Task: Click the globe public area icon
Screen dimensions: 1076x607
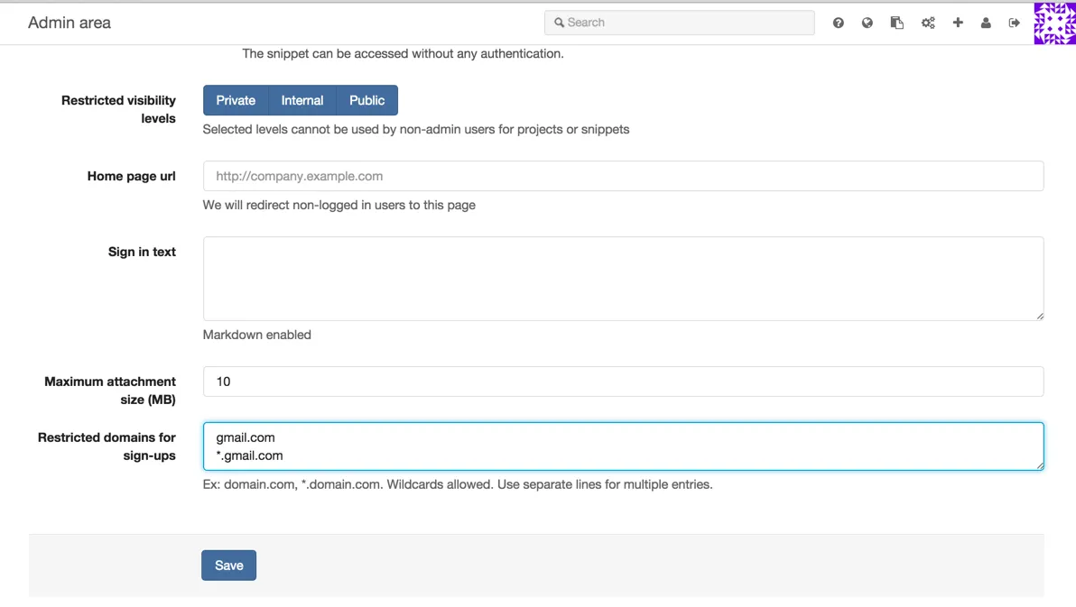Action: point(867,23)
